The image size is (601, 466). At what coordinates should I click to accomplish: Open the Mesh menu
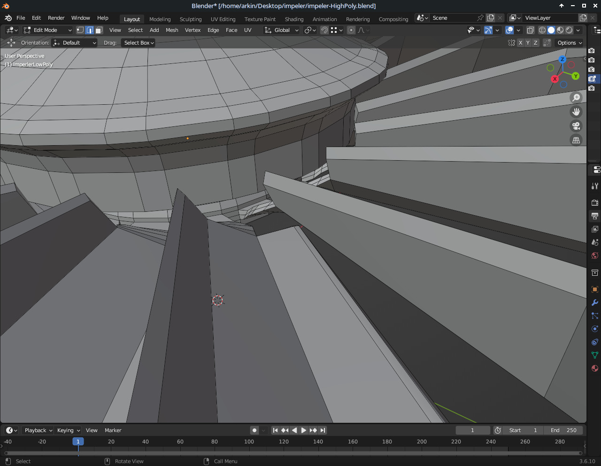pos(172,30)
